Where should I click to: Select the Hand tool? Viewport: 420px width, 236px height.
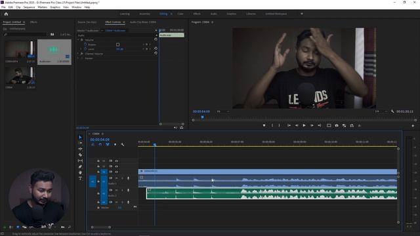click(80, 172)
